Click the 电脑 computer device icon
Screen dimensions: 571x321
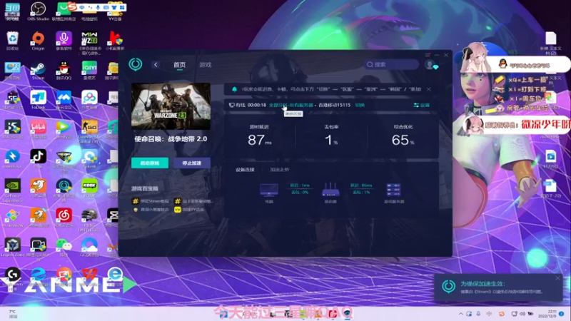269,190
